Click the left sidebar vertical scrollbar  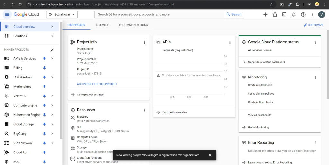click(61, 80)
